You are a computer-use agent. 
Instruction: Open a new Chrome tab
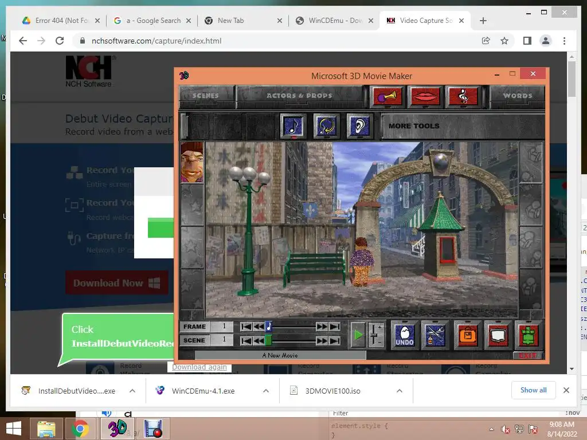(x=483, y=21)
